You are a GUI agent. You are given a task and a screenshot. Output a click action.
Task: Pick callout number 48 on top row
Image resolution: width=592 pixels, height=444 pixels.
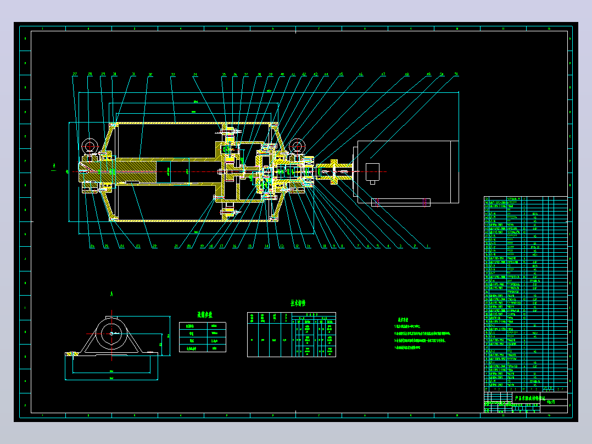click(x=406, y=74)
